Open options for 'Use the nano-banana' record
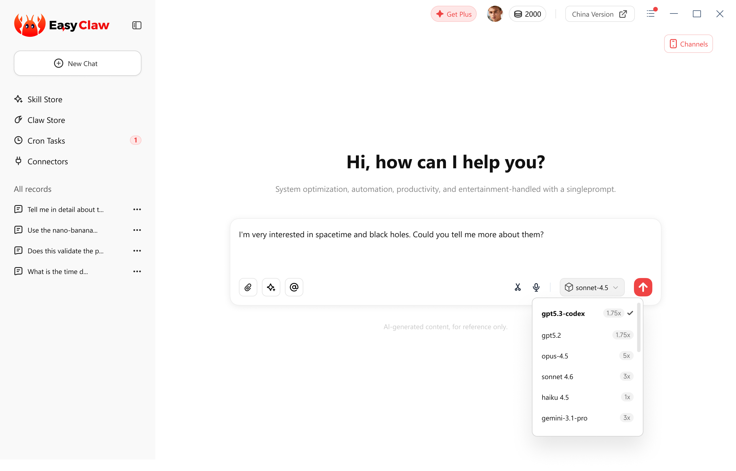 click(x=137, y=230)
